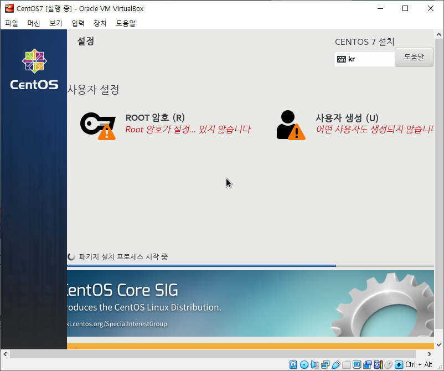Image resolution: width=444 pixels, height=371 pixels.
Task: Open the 장치 menu
Action: point(100,23)
